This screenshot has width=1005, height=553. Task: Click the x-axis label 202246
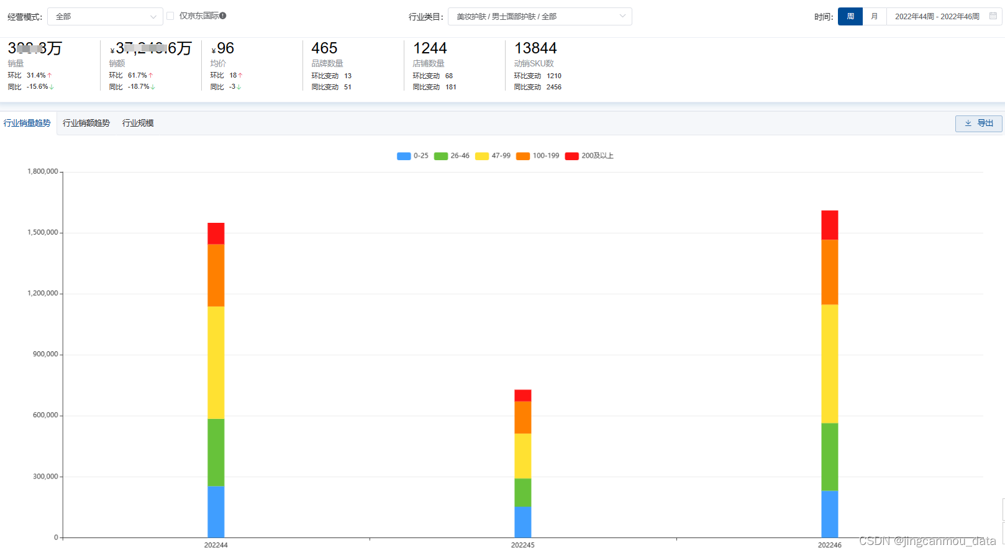(x=830, y=545)
